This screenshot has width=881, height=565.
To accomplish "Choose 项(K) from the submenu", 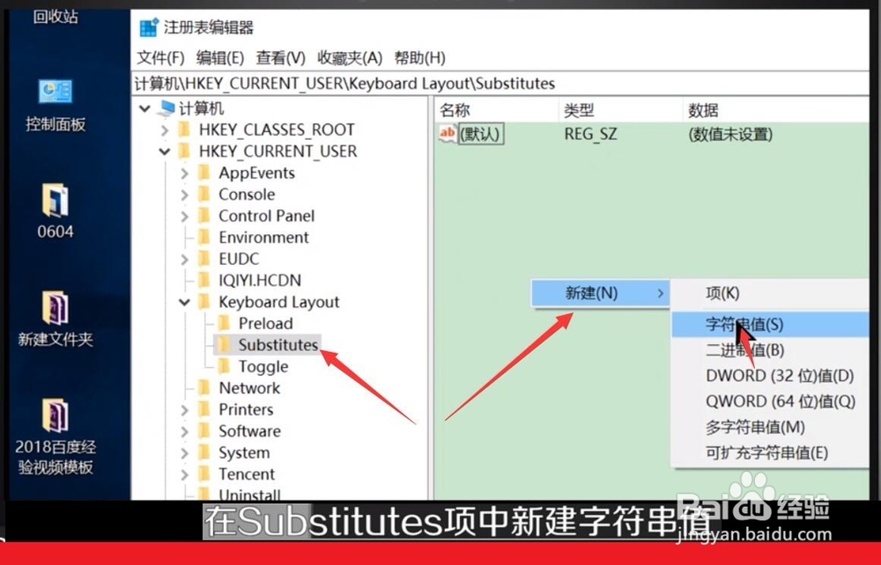I will coord(770,293).
